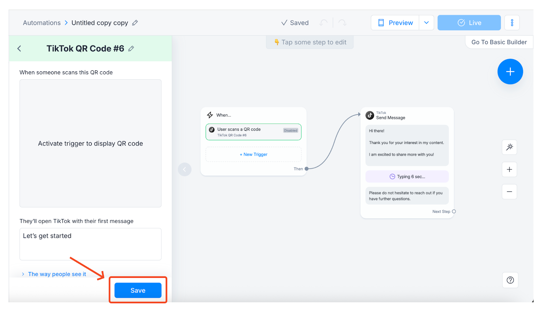Open the help question mark icon
Screen dimensions: 542x311
[510, 280]
